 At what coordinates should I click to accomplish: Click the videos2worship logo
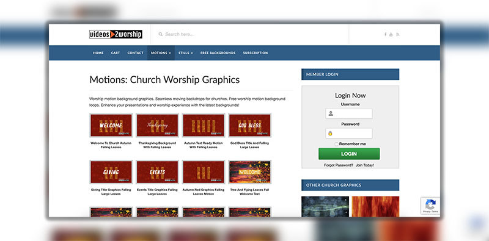116,34
